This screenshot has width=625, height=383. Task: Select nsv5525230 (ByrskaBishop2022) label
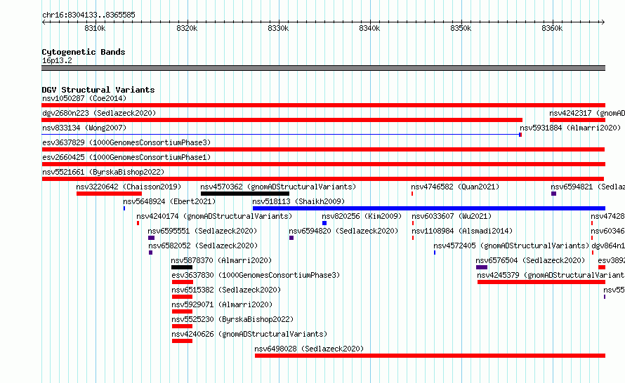tap(232, 319)
